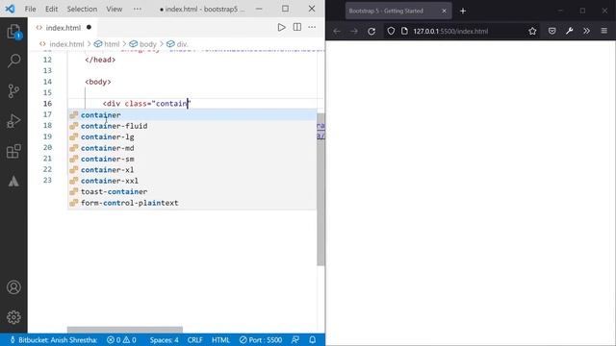The height and width of the screenshot is (346, 616).
Task: Click div breadcrumb segment
Action: point(182,44)
